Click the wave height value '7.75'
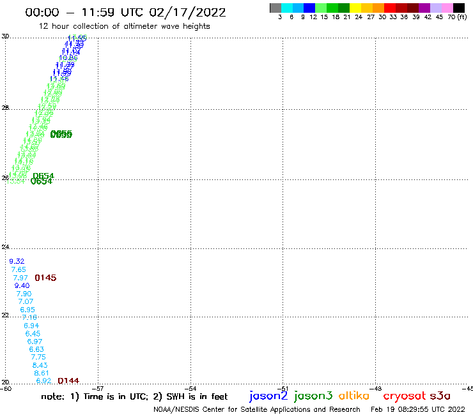 [x=38, y=357]
